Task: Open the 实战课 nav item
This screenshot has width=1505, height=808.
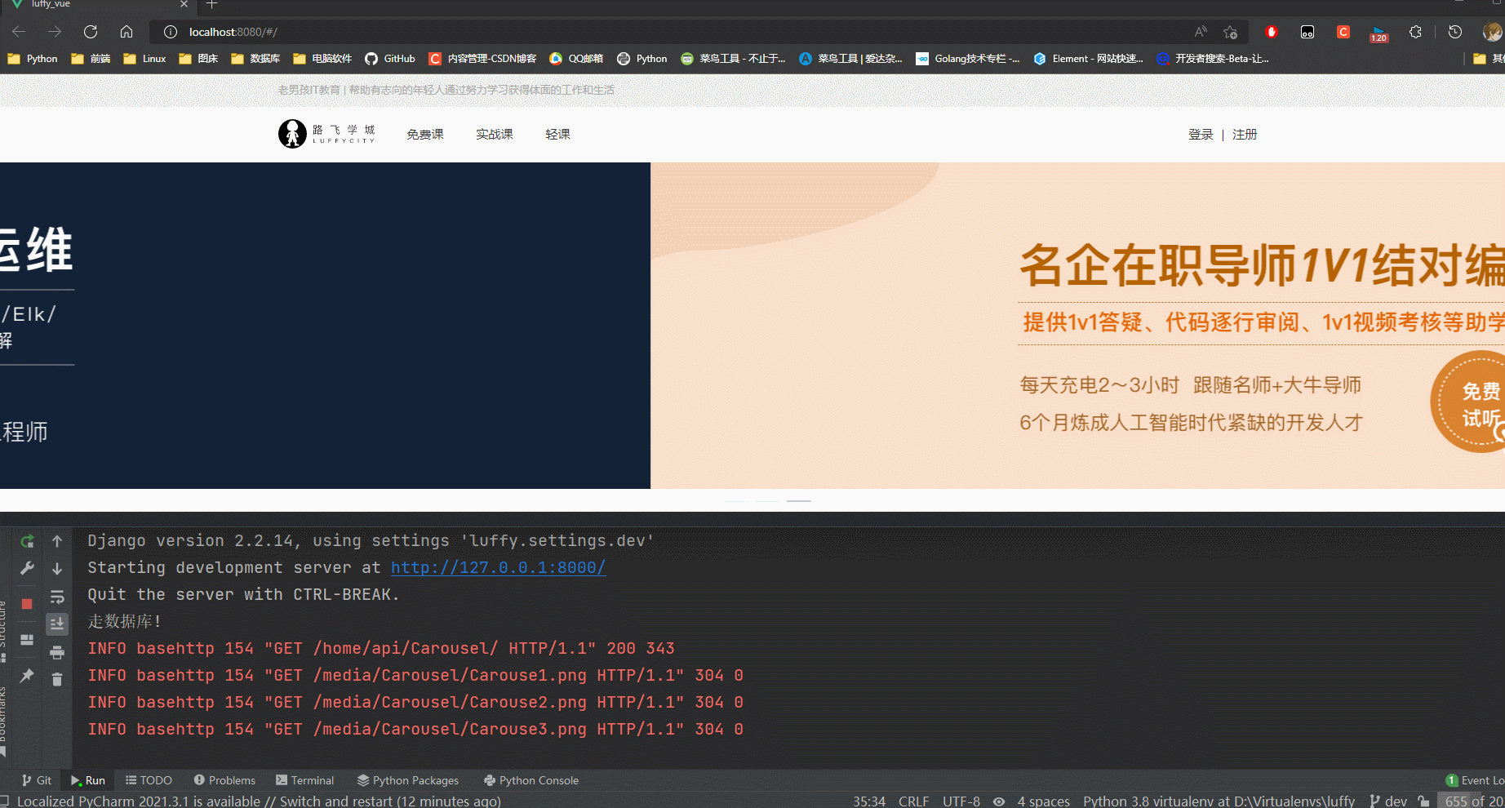Action: coord(495,134)
